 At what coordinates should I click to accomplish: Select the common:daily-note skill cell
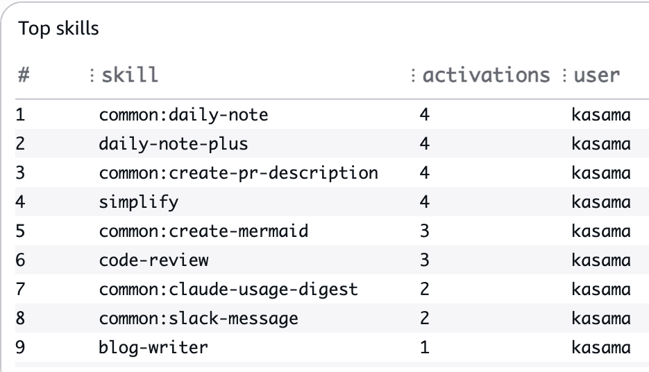pyautogui.click(x=183, y=114)
